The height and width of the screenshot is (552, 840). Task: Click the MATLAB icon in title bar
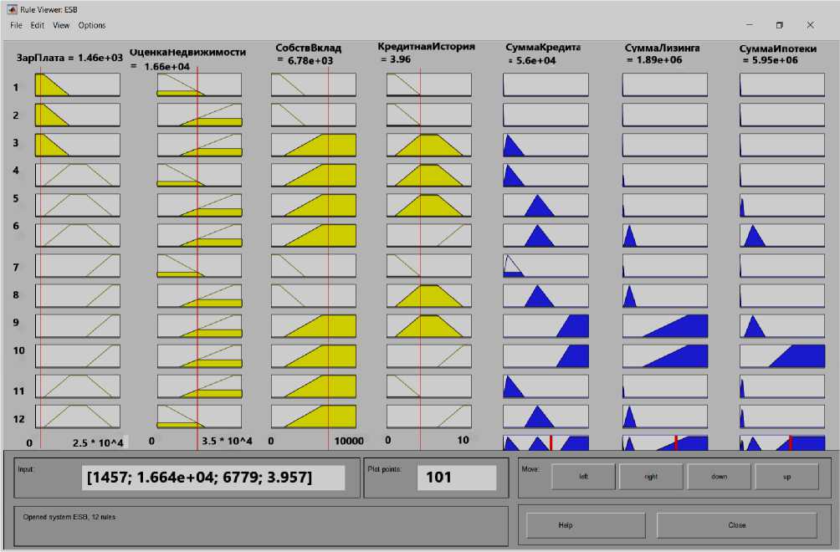coord(12,9)
